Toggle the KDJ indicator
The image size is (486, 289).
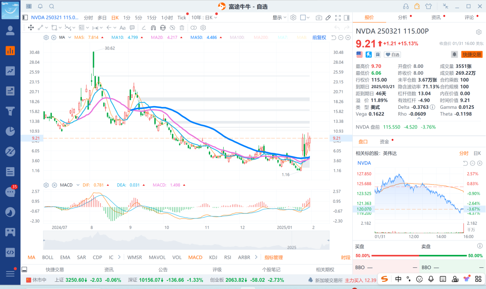[213, 257]
